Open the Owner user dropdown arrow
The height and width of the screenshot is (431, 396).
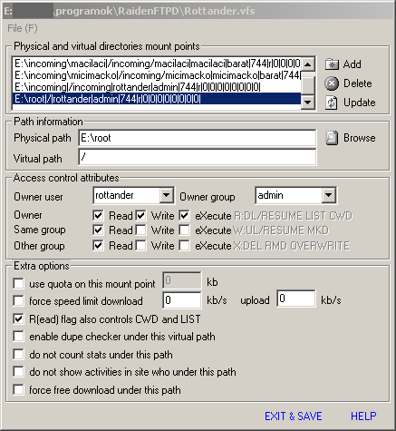pos(166,195)
